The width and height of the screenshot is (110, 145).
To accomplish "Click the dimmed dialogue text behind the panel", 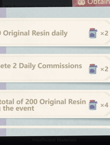I will [x=37, y=6].
